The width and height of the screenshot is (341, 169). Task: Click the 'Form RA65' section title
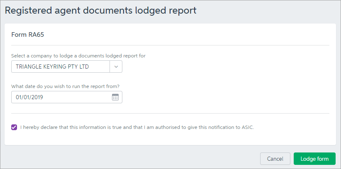coord(27,35)
